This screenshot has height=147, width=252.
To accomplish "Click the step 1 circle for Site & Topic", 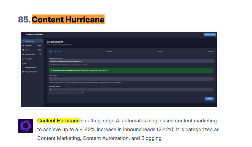I will [51, 51].
